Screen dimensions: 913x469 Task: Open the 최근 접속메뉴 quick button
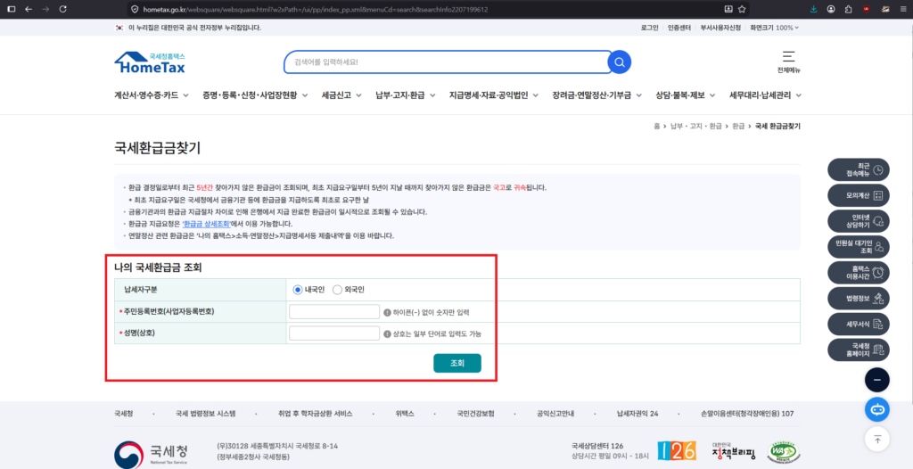859,169
